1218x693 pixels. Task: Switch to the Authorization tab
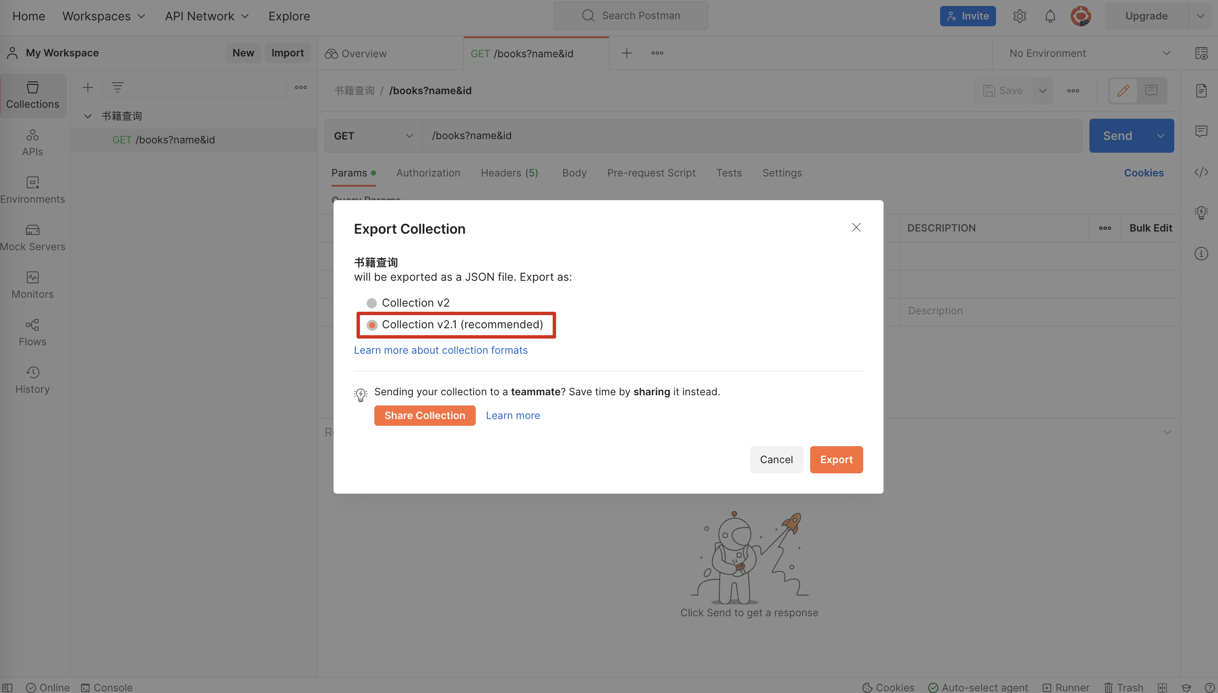click(428, 173)
